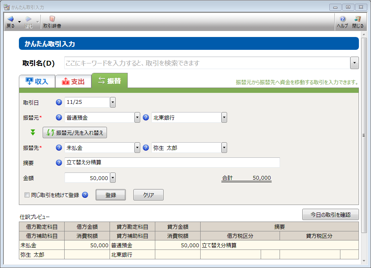Switch to the 支出 tab
Image resolution: width=371 pixels, height=268 pixels.
pyautogui.click(x=73, y=81)
